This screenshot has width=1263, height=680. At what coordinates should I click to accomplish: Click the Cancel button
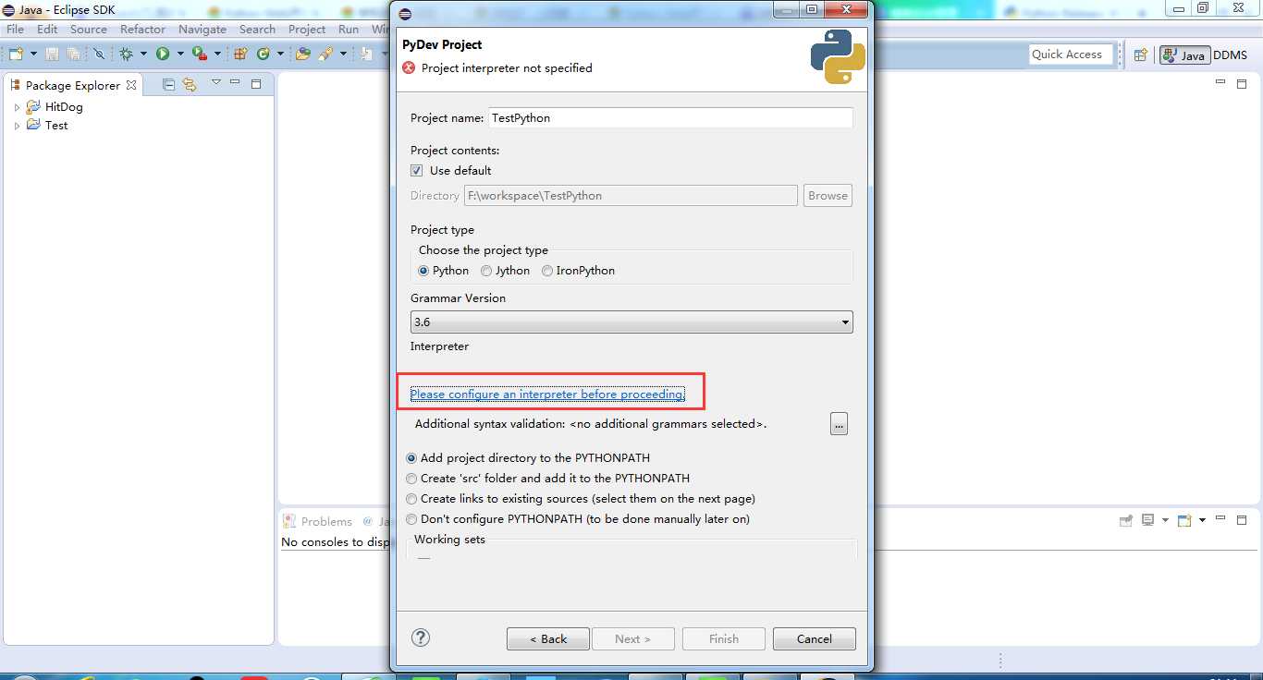coord(815,638)
